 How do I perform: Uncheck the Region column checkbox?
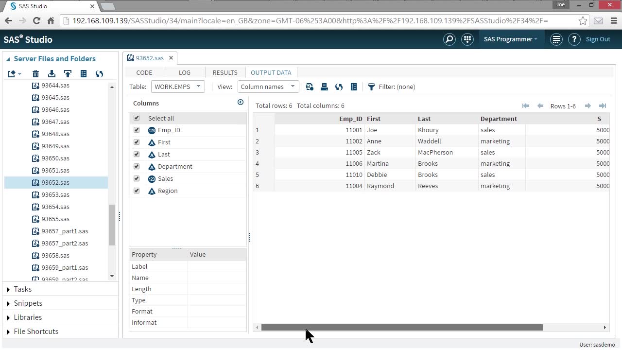pos(137,191)
